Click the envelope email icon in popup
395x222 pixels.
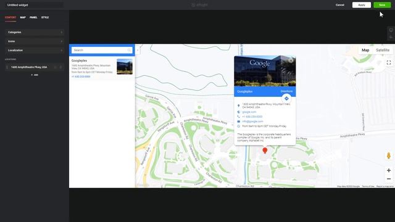[239, 121]
